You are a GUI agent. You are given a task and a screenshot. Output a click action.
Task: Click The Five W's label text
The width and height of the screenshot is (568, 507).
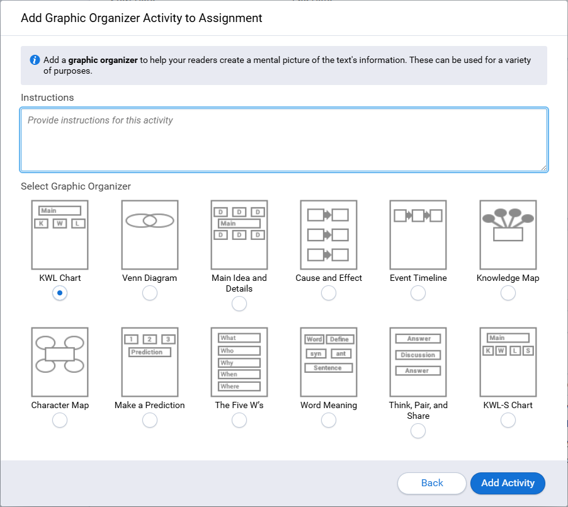pos(239,405)
